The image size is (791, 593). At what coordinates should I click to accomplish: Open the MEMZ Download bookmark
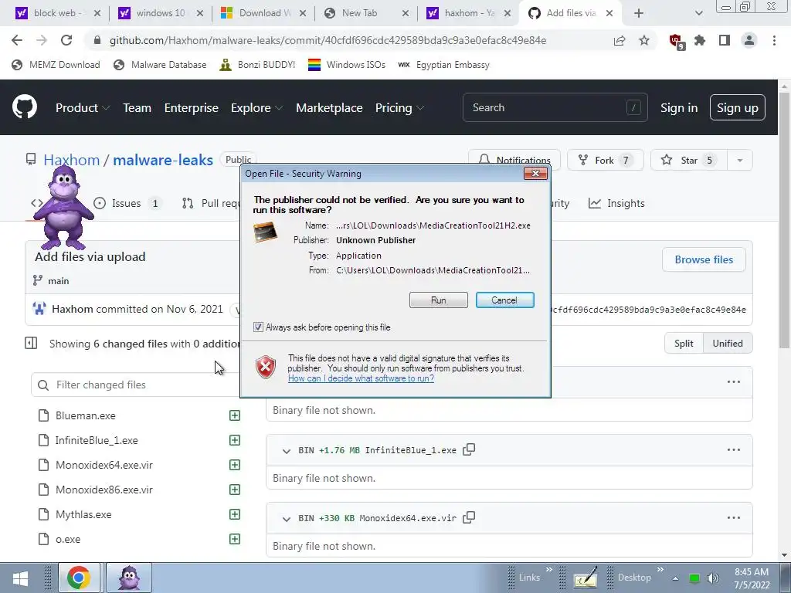56,65
